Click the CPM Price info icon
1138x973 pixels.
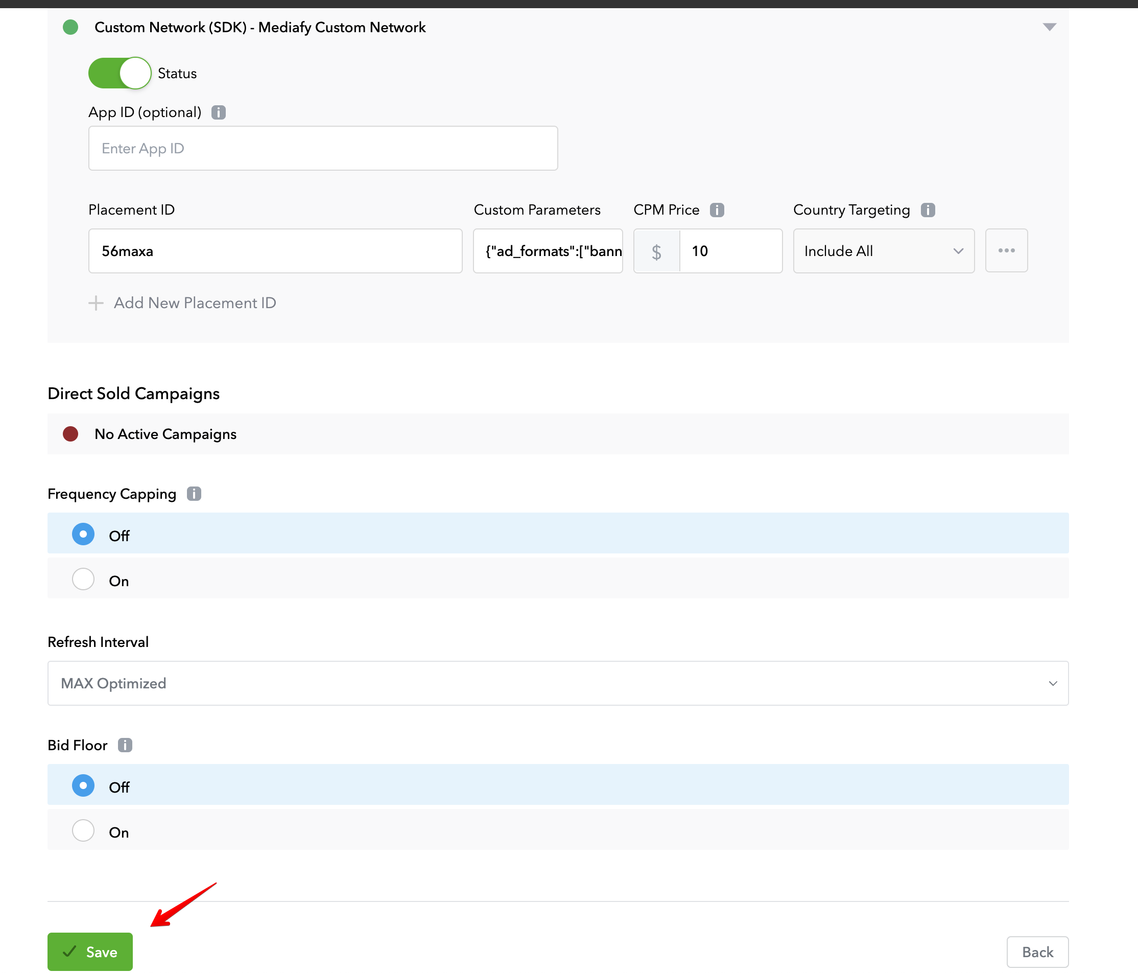(716, 210)
